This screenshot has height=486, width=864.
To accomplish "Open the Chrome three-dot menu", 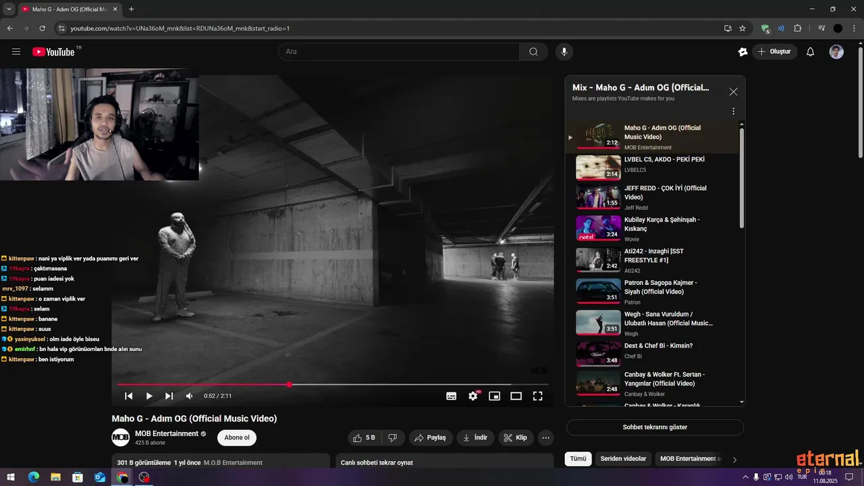I will [855, 28].
